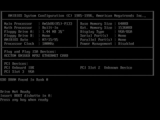Select the 'PCI Devices:' heading

(x=16, y=63)
